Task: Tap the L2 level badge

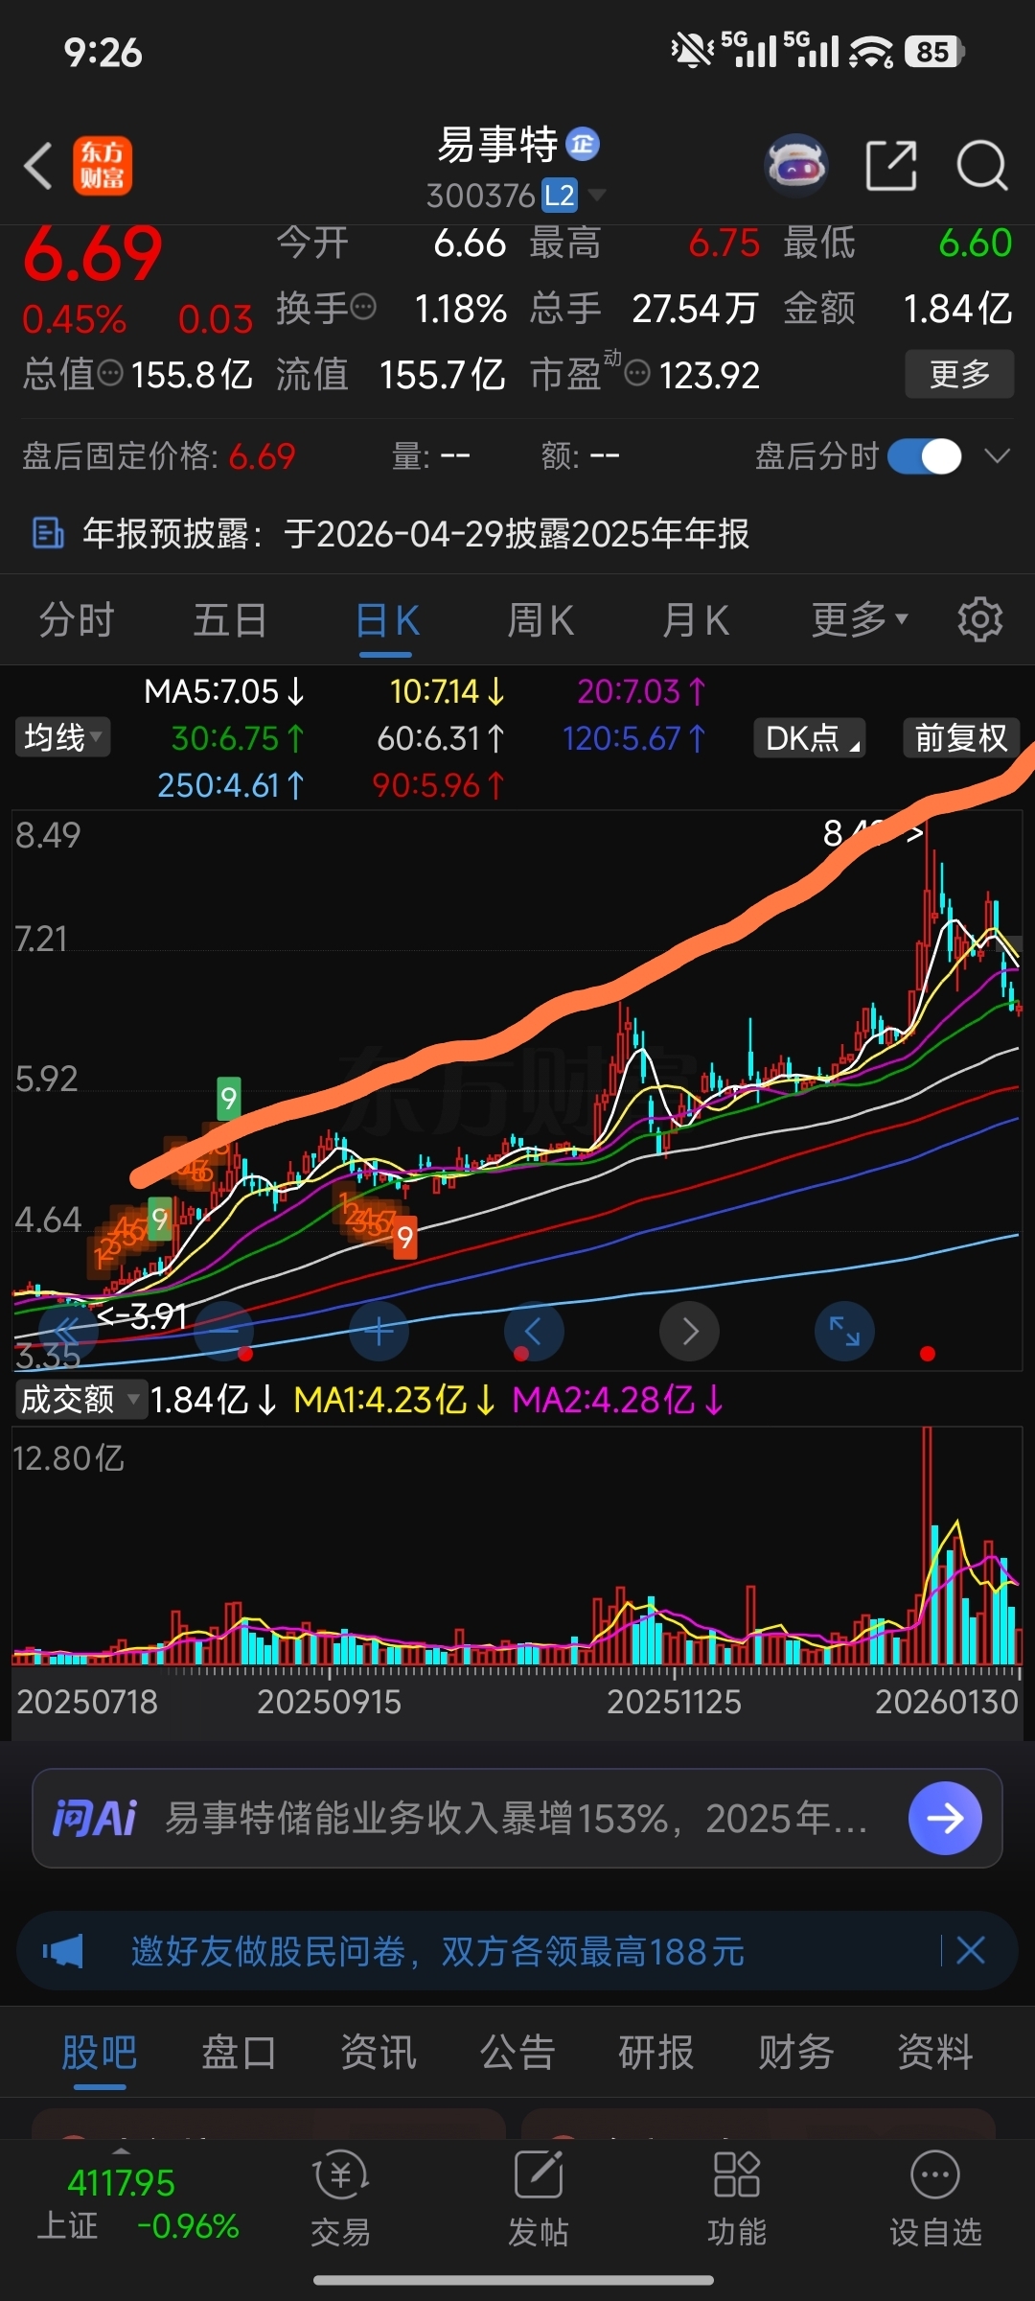Action: click(560, 196)
